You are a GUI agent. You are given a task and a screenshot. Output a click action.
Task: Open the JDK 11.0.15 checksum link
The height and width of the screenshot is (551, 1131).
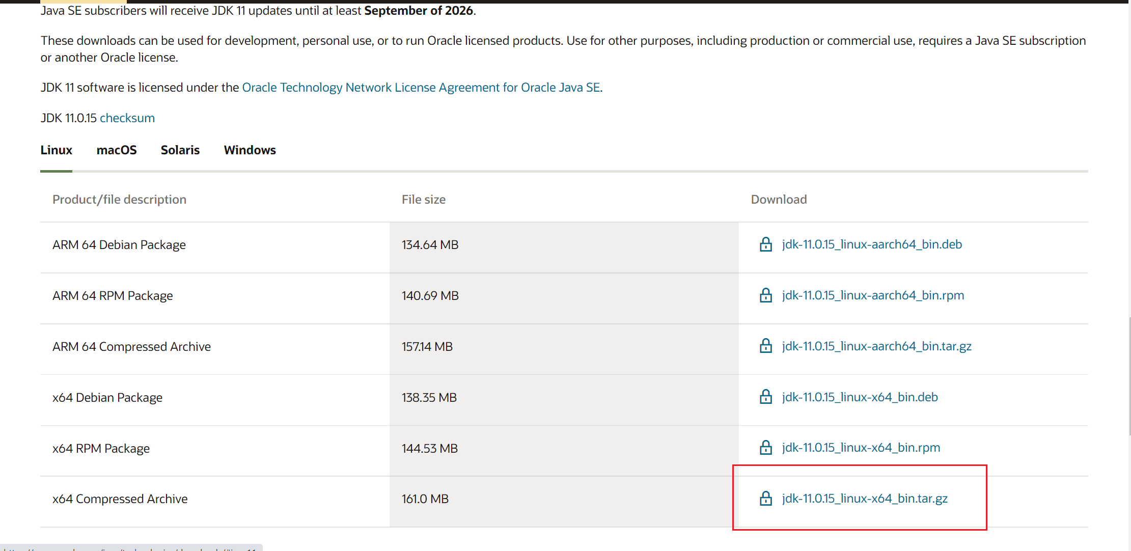[x=127, y=118]
